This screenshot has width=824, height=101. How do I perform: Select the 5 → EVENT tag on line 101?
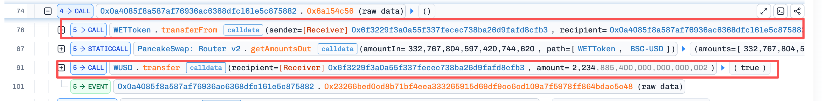coord(90,86)
